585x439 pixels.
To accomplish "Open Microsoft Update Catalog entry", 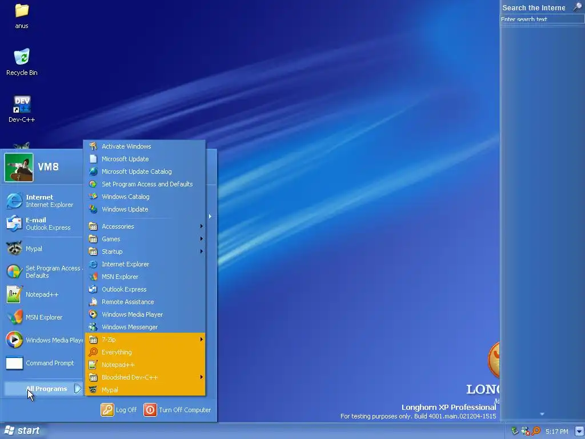I will tap(145, 171).
